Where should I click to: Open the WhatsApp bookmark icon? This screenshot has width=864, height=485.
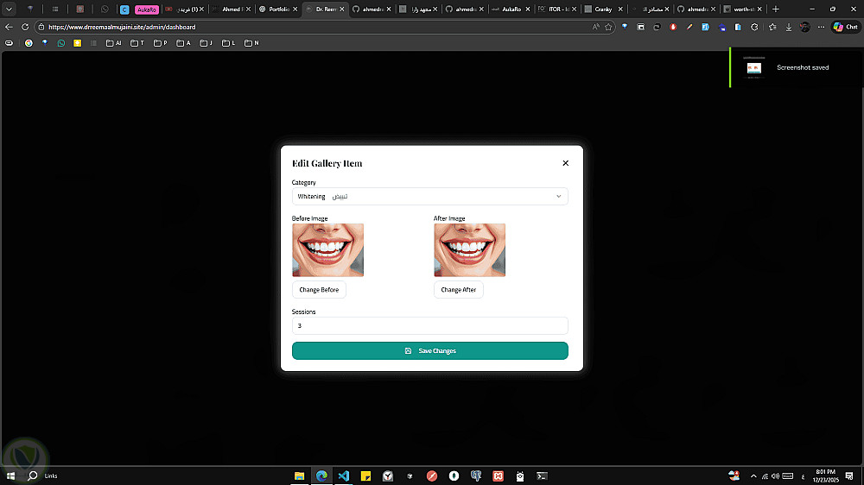click(61, 43)
